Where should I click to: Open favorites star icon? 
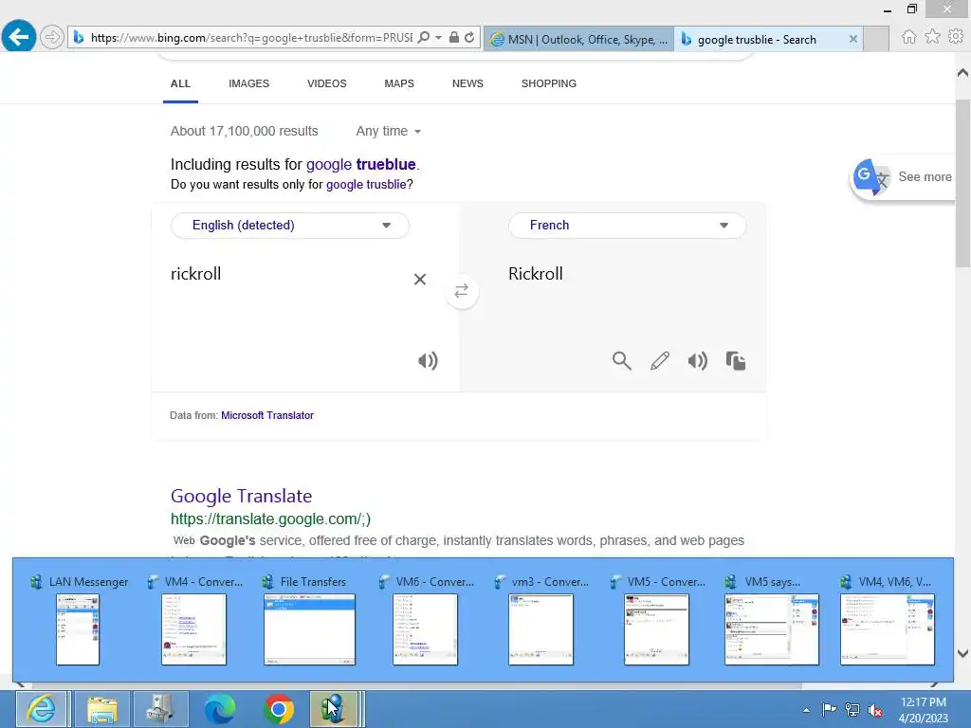pyautogui.click(x=933, y=37)
